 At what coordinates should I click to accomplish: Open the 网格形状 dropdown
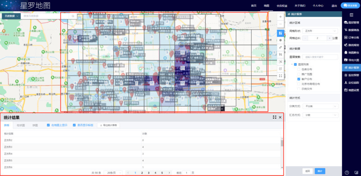coord(320,31)
